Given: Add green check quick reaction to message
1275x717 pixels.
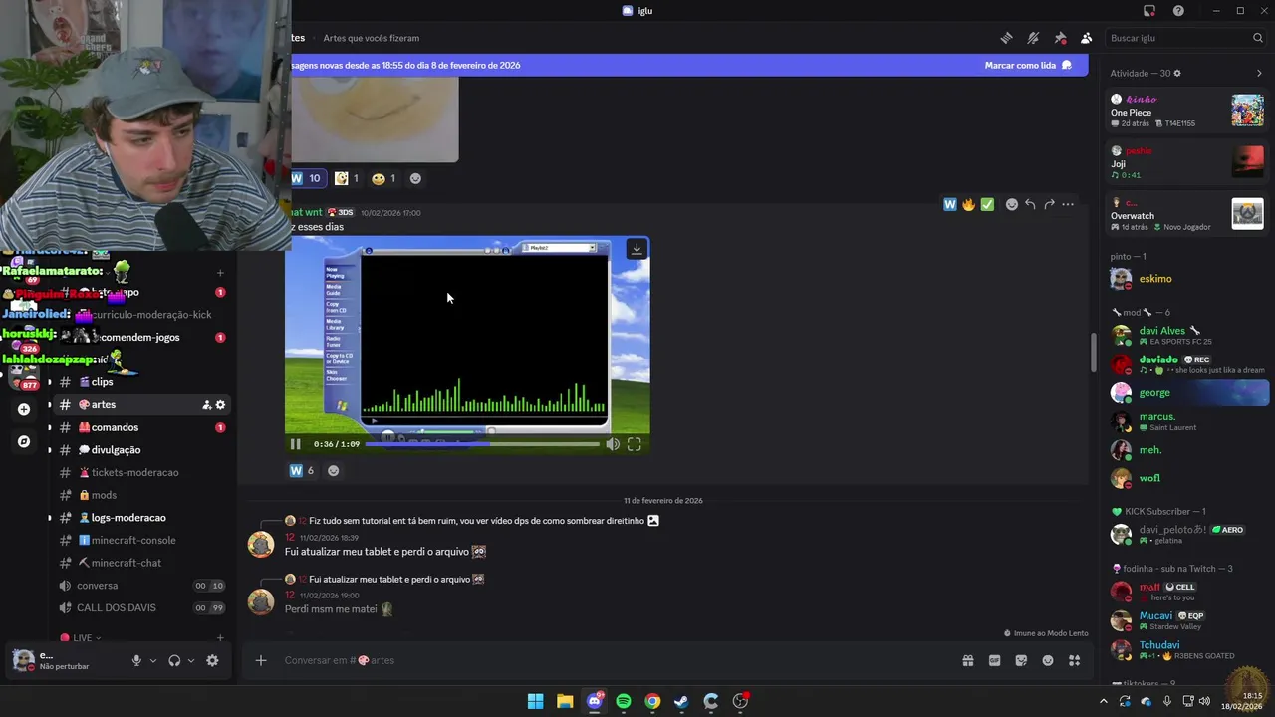Looking at the screenshot, I should (x=987, y=204).
